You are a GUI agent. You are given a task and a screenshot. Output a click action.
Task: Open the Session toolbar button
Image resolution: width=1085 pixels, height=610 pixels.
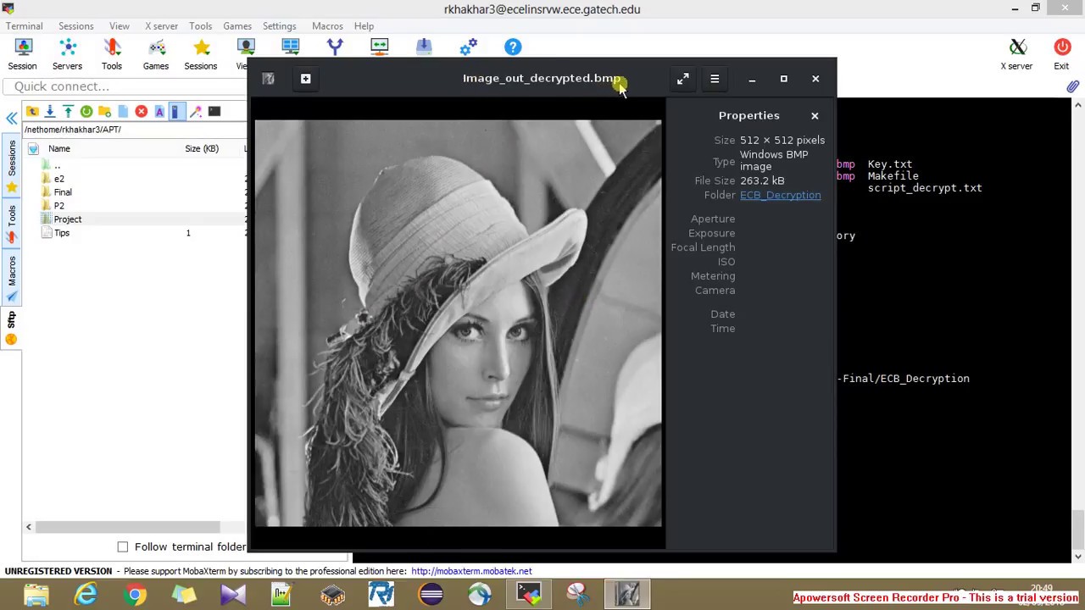[23, 53]
